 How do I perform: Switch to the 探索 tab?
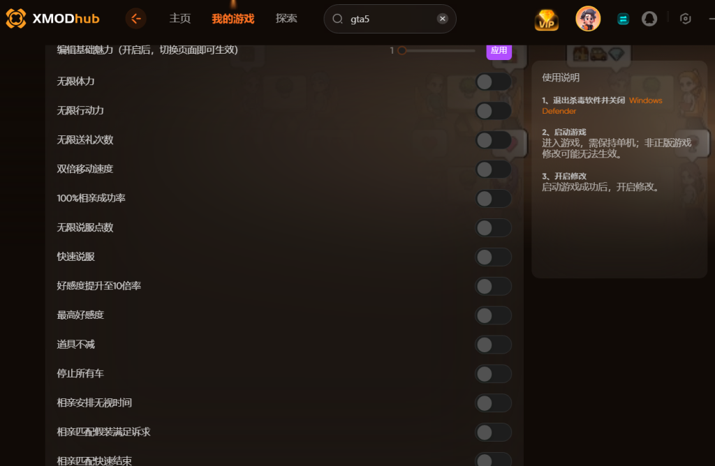click(286, 19)
